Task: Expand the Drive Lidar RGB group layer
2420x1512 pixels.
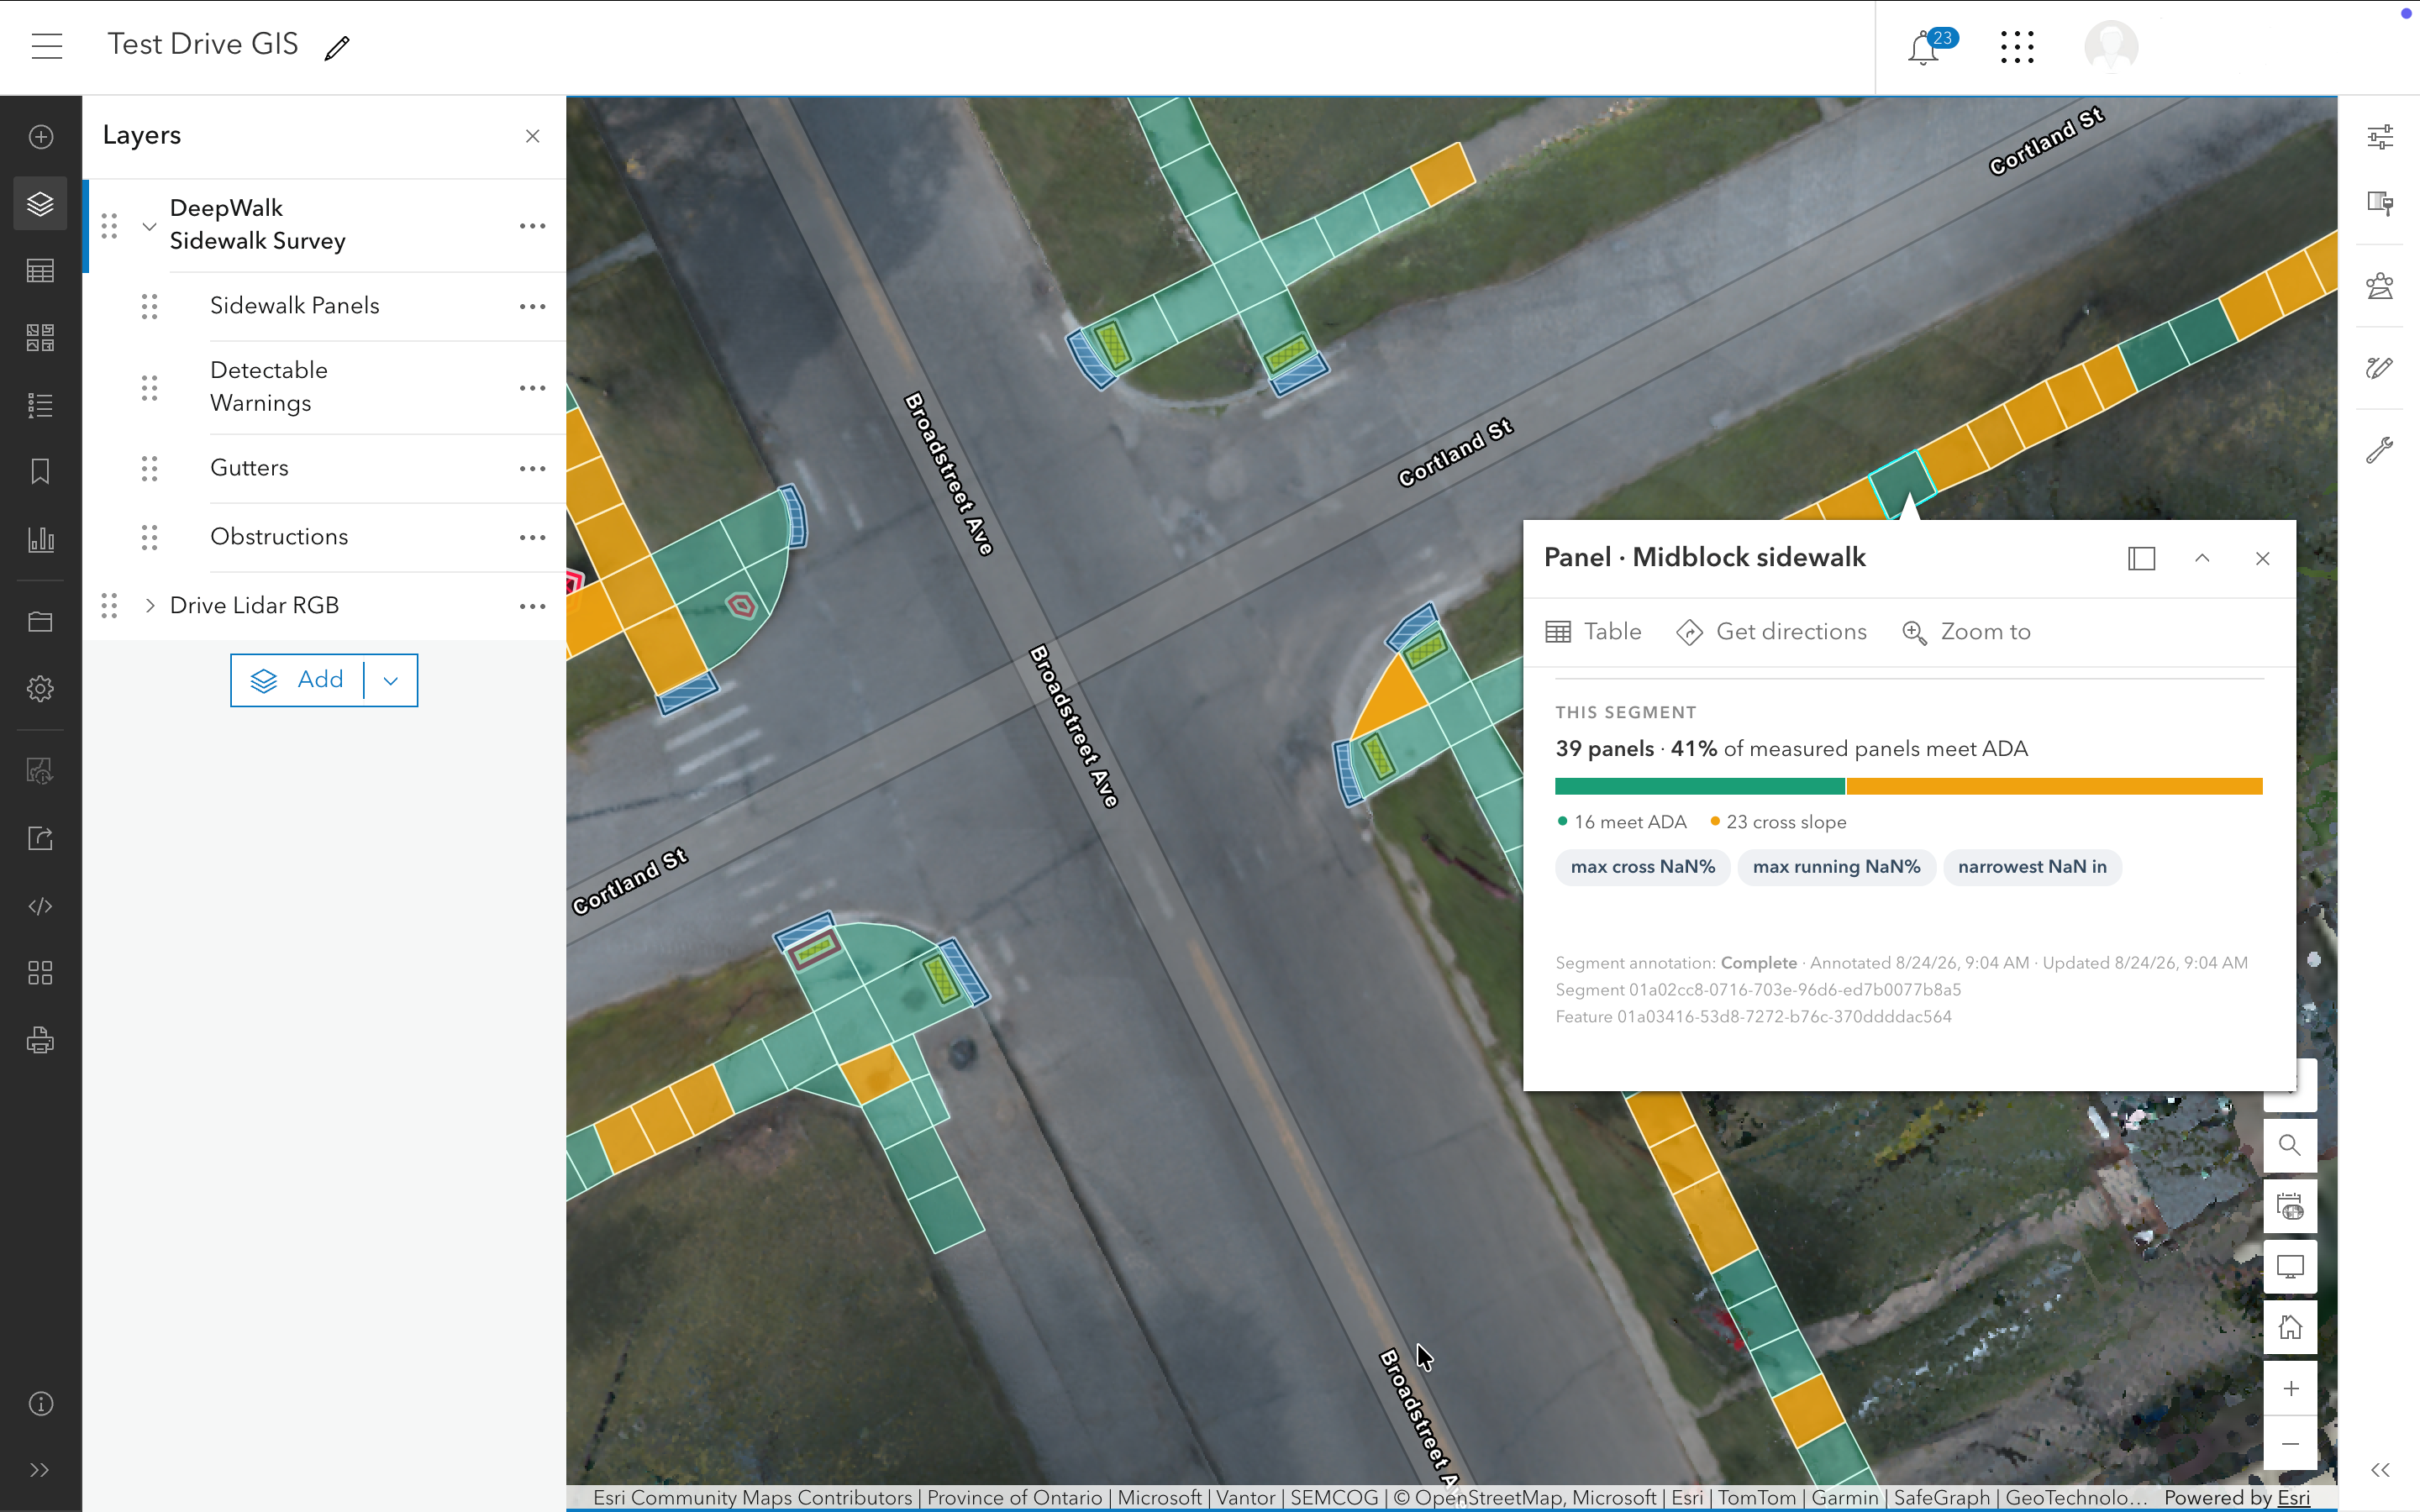Action: pos(149,606)
